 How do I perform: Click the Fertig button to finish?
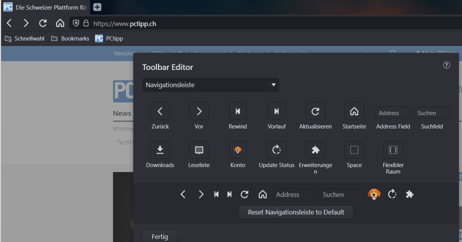click(160, 236)
